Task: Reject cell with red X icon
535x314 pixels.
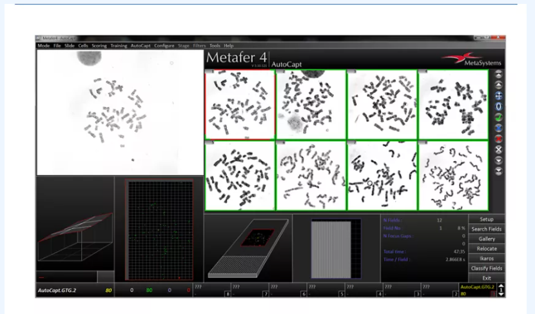Action: [x=498, y=139]
